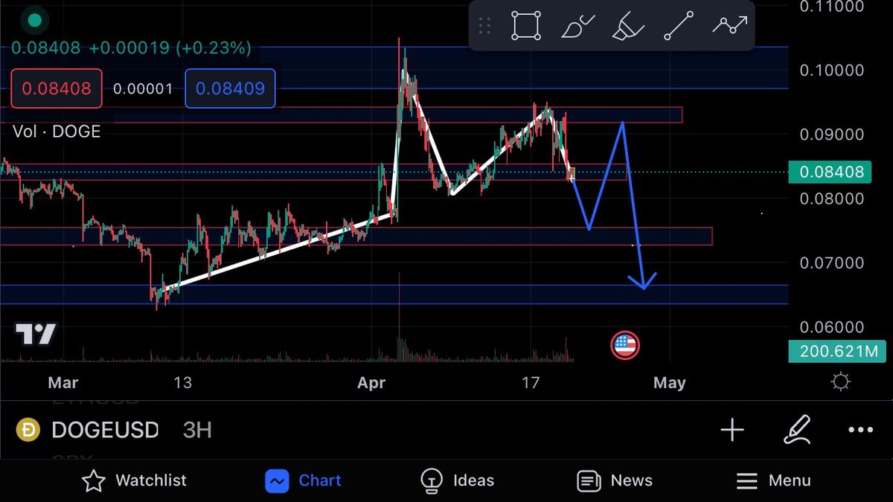
Task: Open the three-dot more options menu
Action: pyautogui.click(x=861, y=430)
